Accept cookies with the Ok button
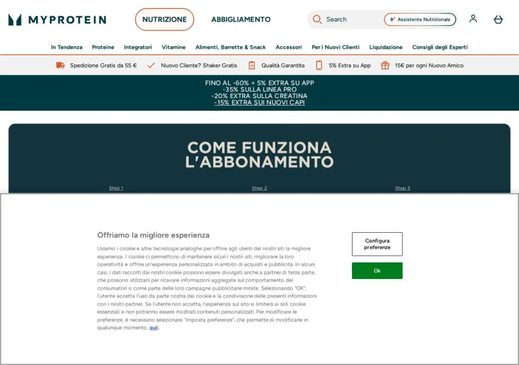Viewport: 519px width, 365px height. 377,271
